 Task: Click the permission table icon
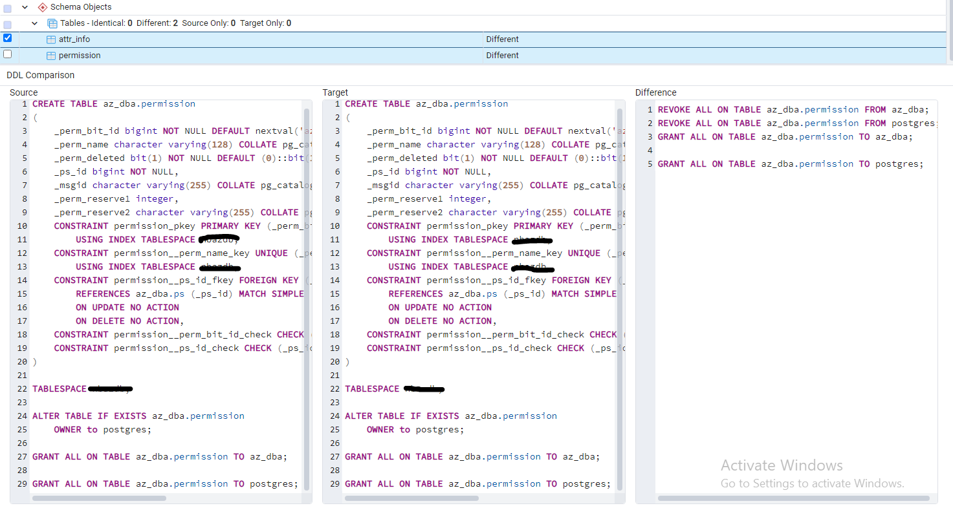(x=51, y=56)
